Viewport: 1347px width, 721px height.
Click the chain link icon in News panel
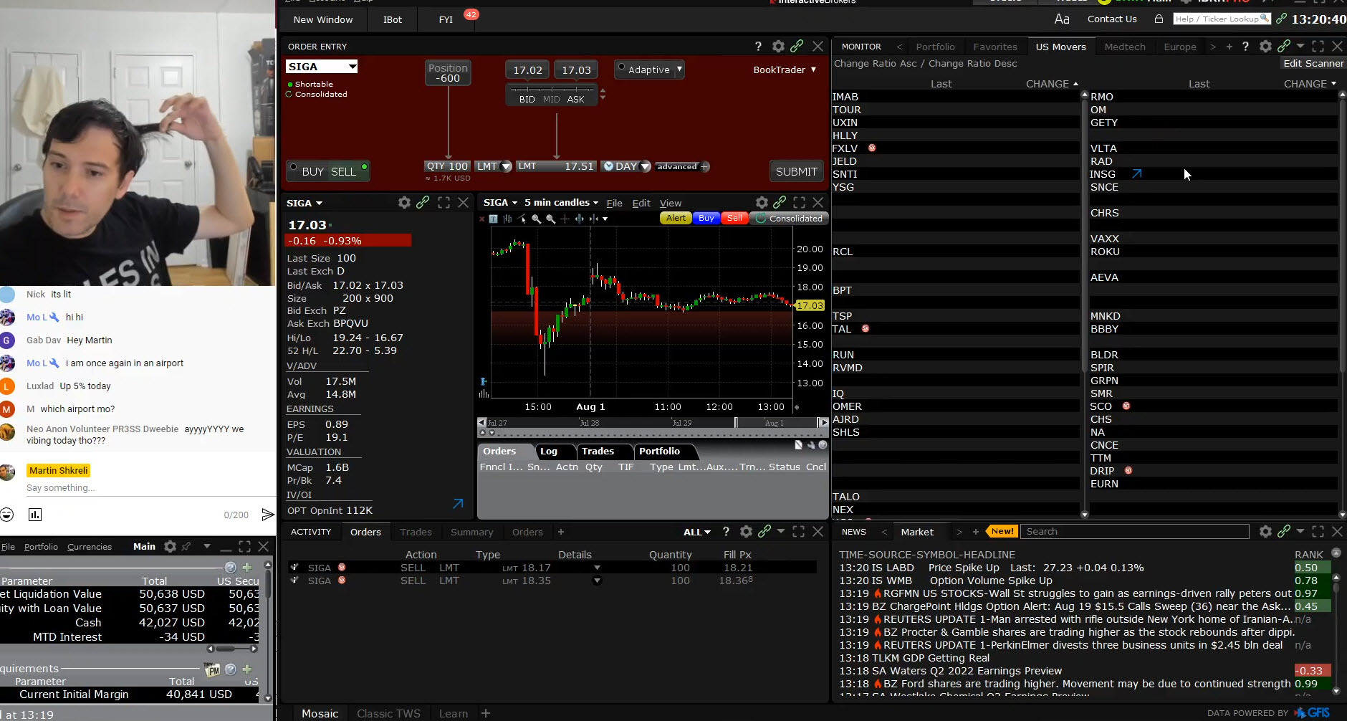pyautogui.click(x=1284, y=531)
